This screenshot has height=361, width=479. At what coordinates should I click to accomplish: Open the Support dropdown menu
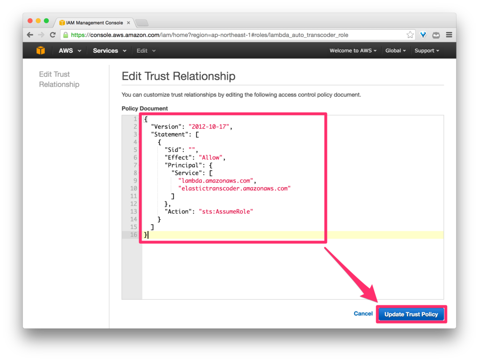point(427,50)
